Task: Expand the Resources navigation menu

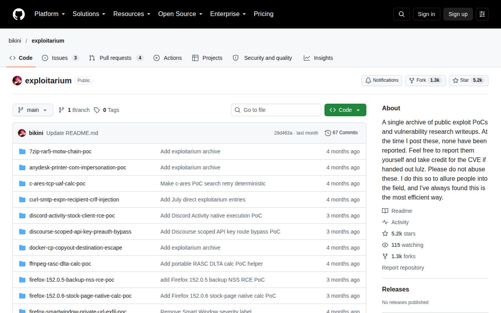Action: (x=132, y=14)
